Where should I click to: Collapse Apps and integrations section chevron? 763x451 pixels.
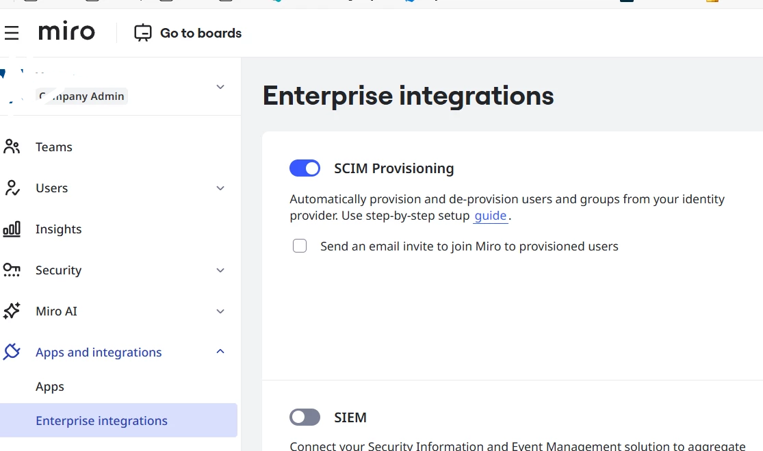click(x=220, y=351)
